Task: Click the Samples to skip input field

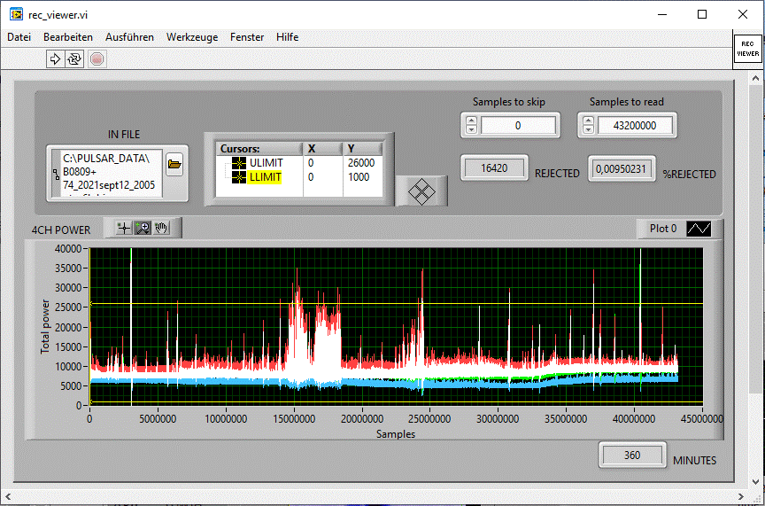Action: (518, 126)
